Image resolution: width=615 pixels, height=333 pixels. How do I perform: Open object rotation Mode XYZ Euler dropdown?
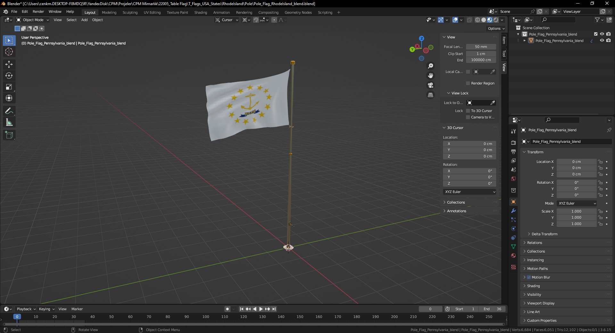577,203
